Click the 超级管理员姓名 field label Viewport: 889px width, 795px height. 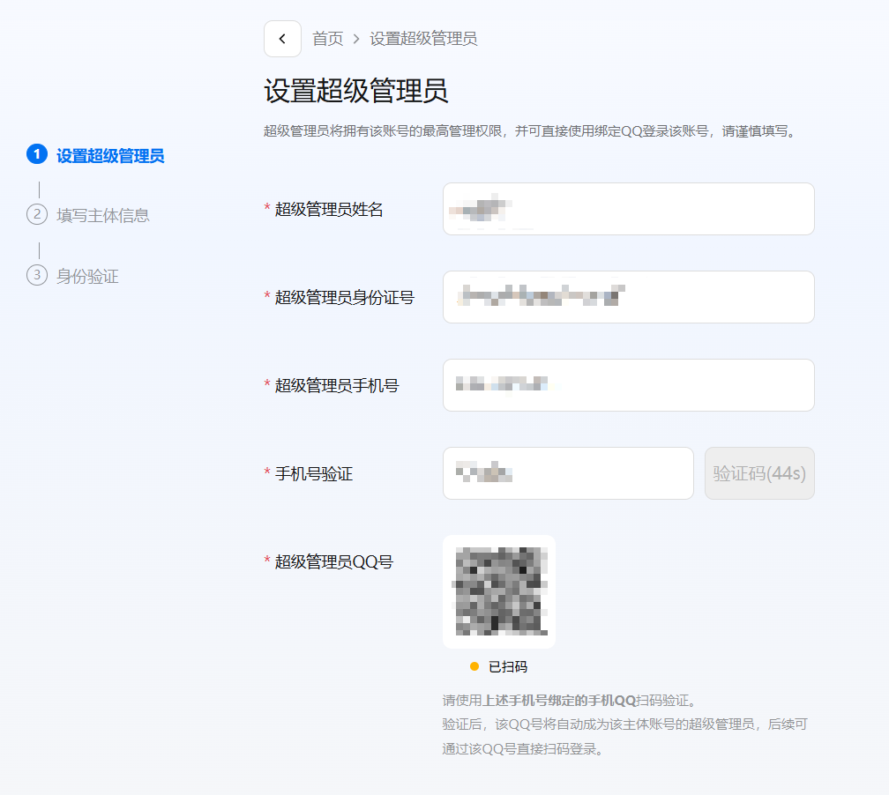[x=329, y=209]
